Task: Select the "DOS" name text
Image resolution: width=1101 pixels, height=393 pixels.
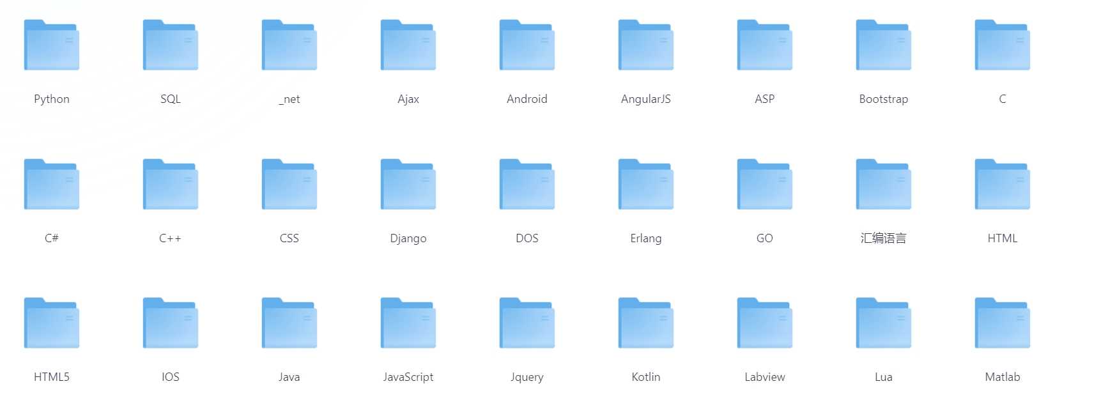Action: (x=527, y=238)
